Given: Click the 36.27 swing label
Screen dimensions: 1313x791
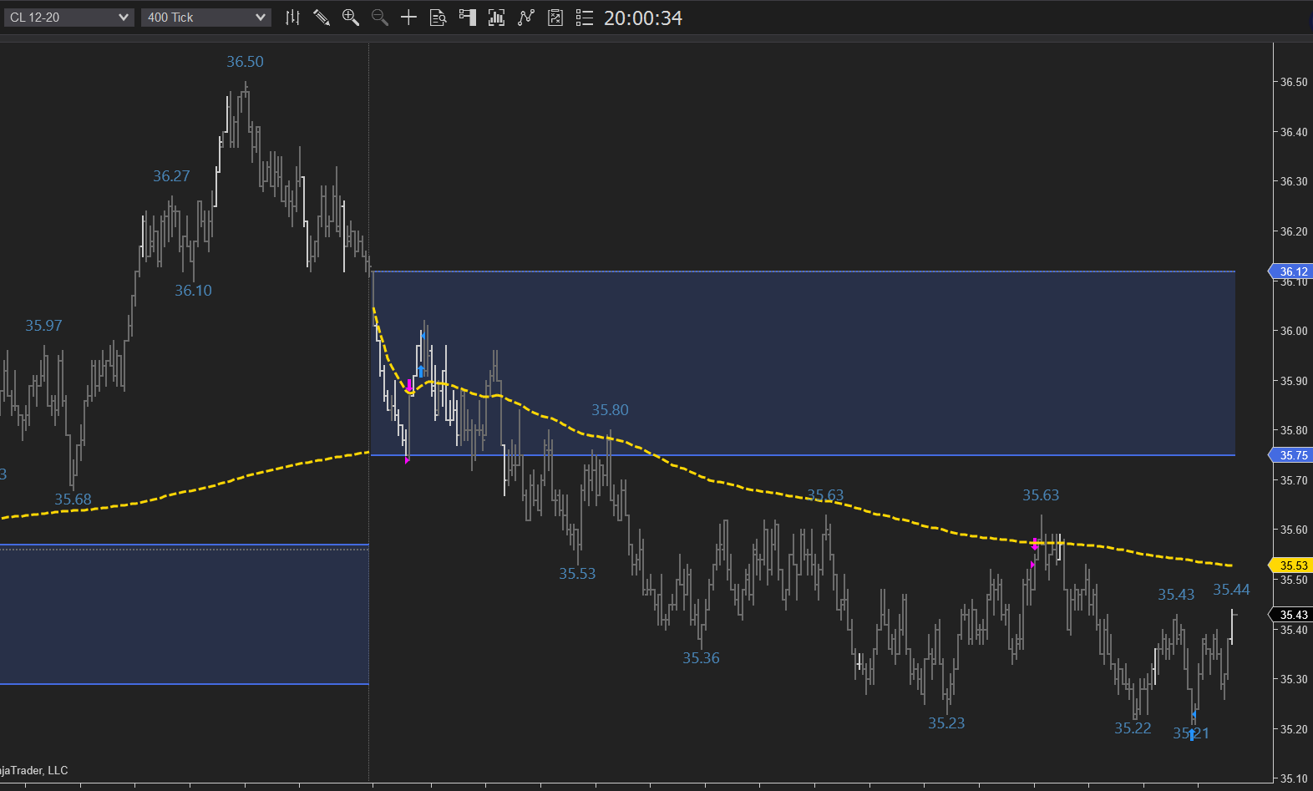Looking at the screenshot, I should coord(171,176).
